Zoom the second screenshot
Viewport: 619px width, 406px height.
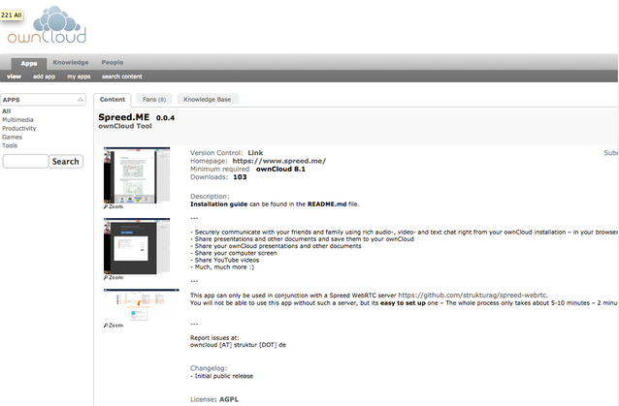coord(114,277)
